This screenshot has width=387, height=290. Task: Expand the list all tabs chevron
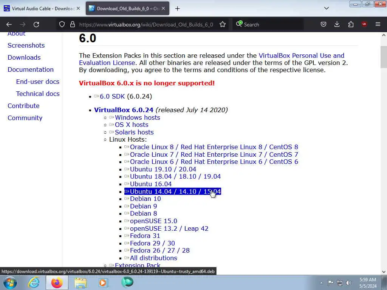pyautogui.click(x=327, y=8)
